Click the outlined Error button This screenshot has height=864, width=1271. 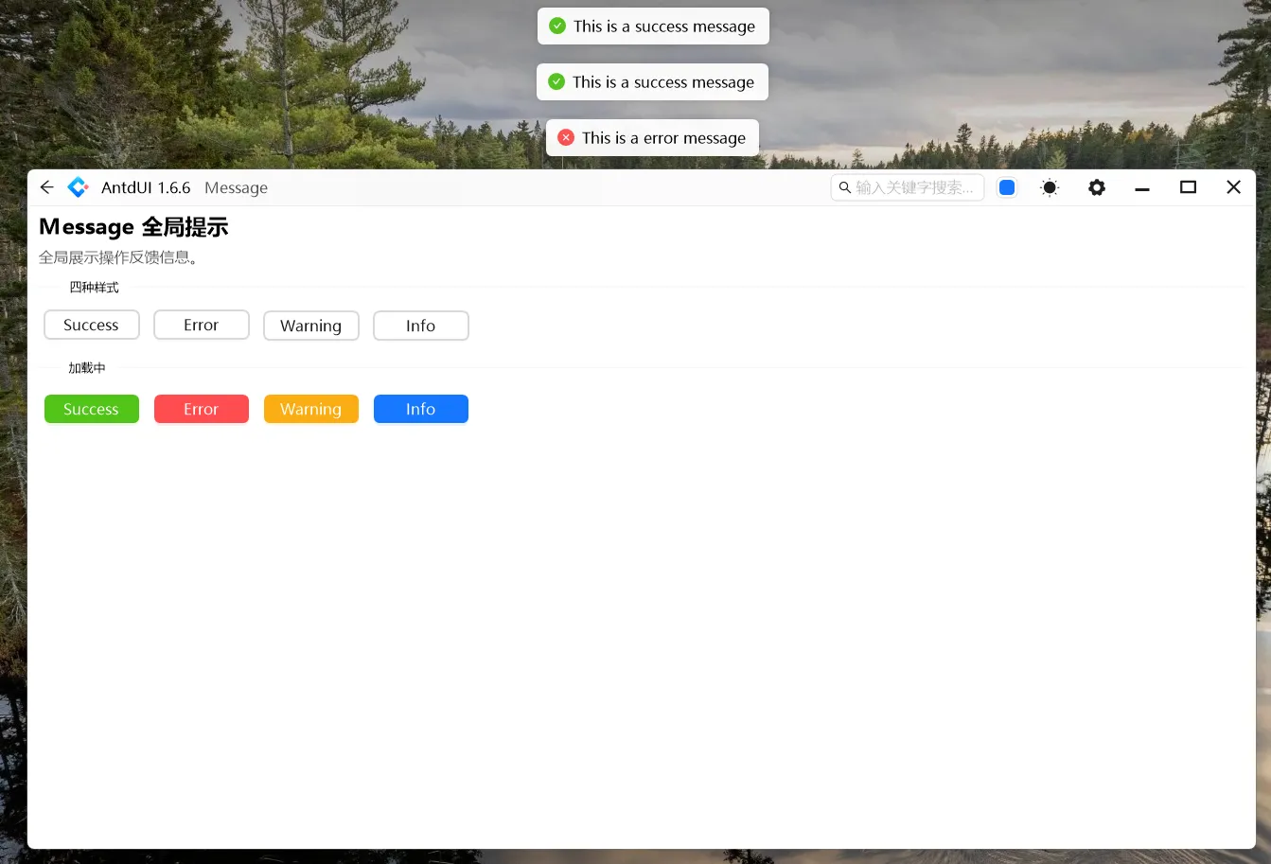(202, 326)
